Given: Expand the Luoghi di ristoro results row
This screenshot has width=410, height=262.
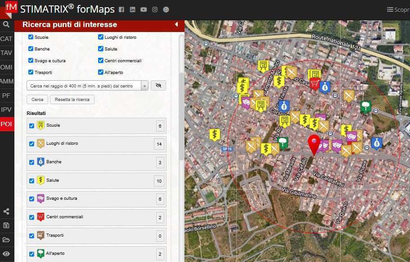Looking at the screenshot, I should click(x=96, y=144).
